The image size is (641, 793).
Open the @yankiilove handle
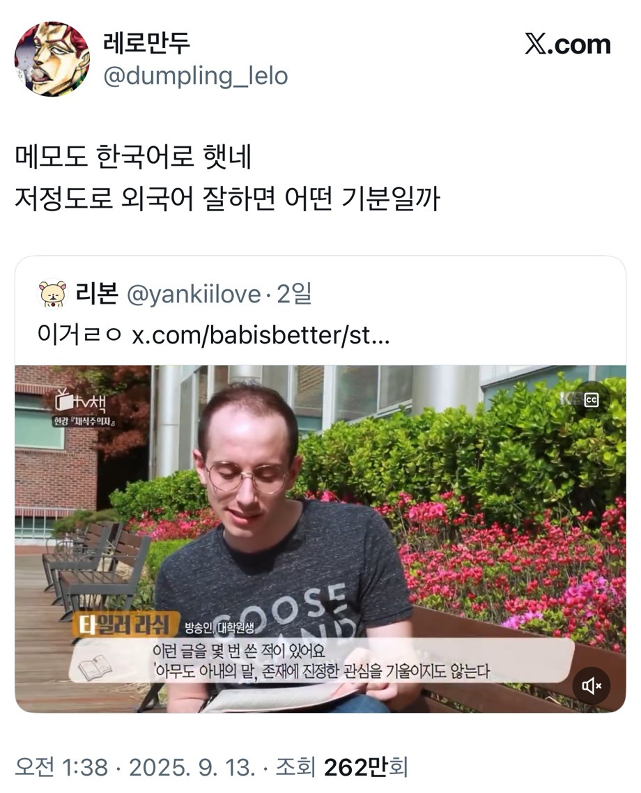tap(194, 294)
